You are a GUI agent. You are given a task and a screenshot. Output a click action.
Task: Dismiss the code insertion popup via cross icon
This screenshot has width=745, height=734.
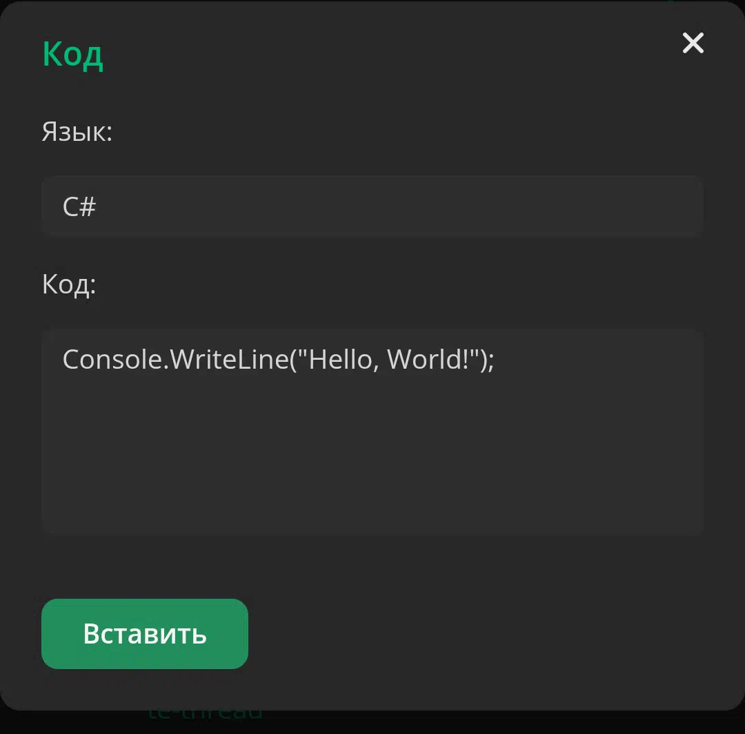tap(693, 44)
